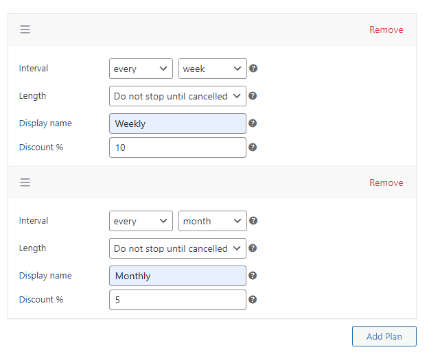Focus the Weekly display name field
The width and height of the screenshot is (429, 354).
(x=178, y=123)
